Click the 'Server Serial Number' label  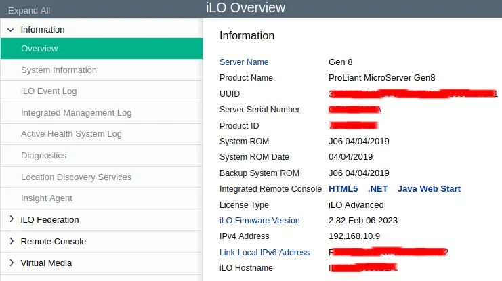[259, 110]
